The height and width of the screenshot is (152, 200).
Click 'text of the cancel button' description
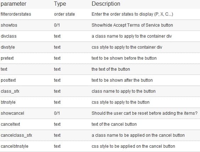[x=114, y=124]
